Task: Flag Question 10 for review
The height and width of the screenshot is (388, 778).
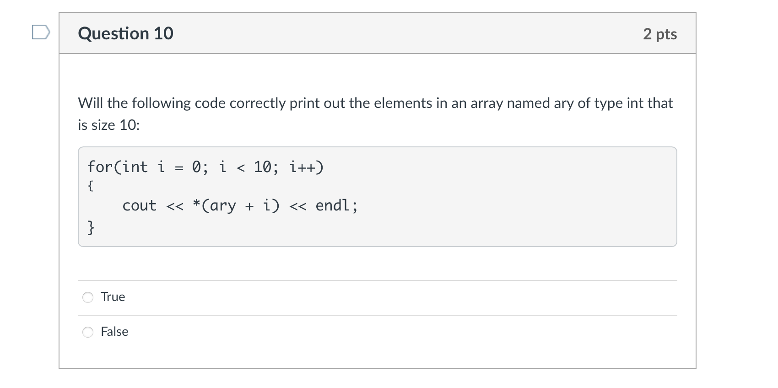Action: coord(41,32)
